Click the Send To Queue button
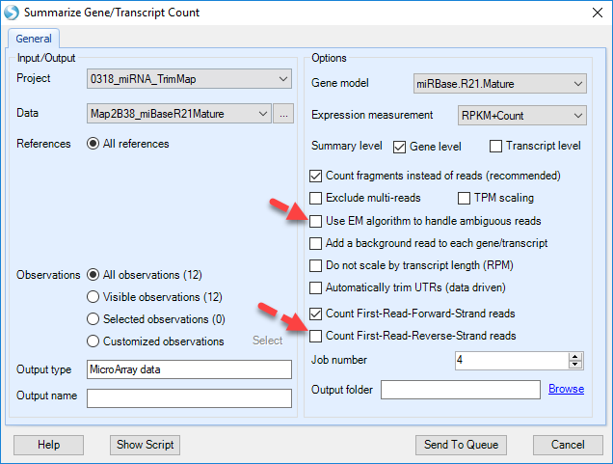The width and height of the screenshot is (613, 464). coord(461,445)
